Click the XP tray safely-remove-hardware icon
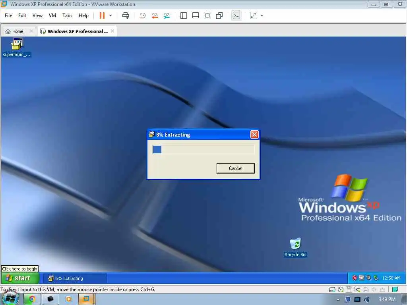This screenshot has height=305, width=407. click(376, 278)
